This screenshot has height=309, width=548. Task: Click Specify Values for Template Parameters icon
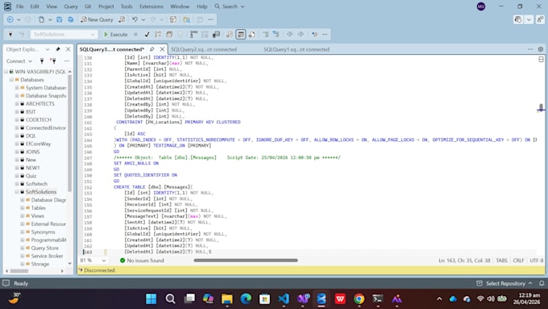click(x=314, y=35)
